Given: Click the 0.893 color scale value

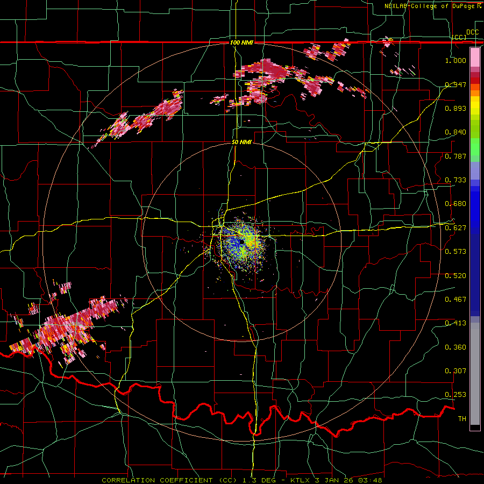Looking at the screenshot, I should [455, 108].
